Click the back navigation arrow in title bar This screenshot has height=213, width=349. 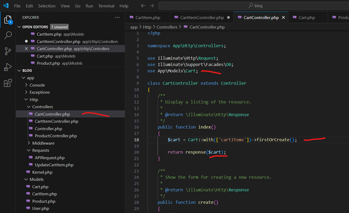pyautogui.click(x=143, y=6)
